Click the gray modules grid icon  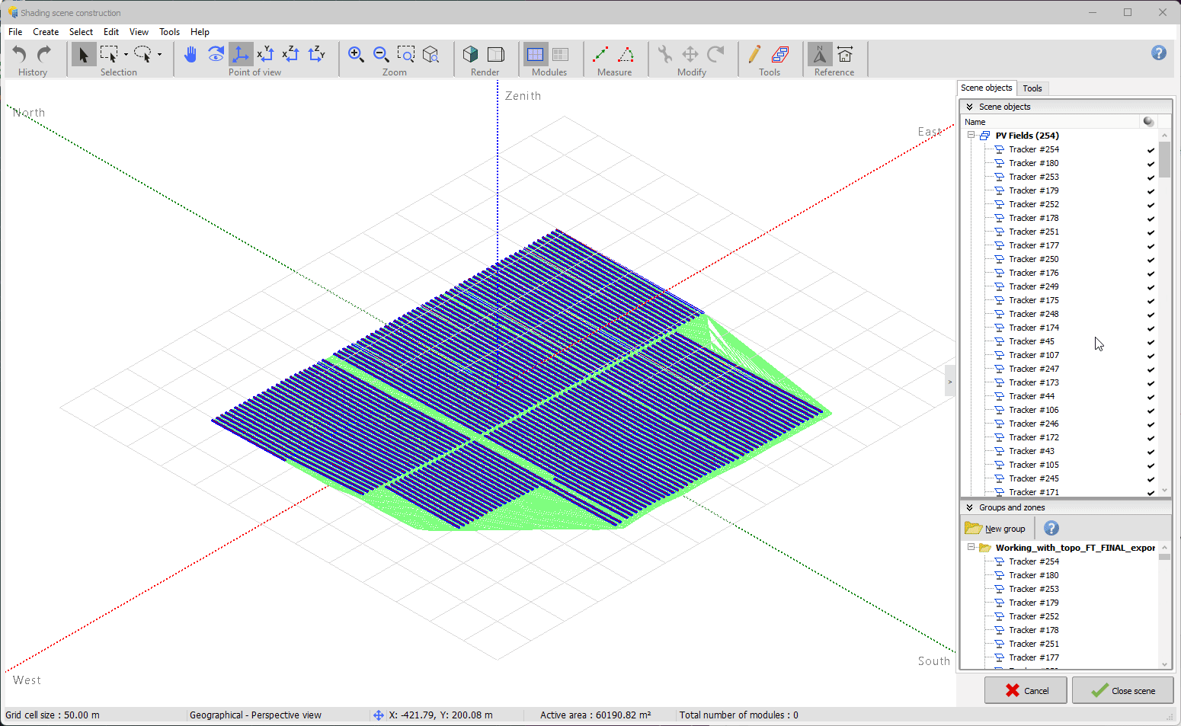pyautogui.click(x=561, y=54)
